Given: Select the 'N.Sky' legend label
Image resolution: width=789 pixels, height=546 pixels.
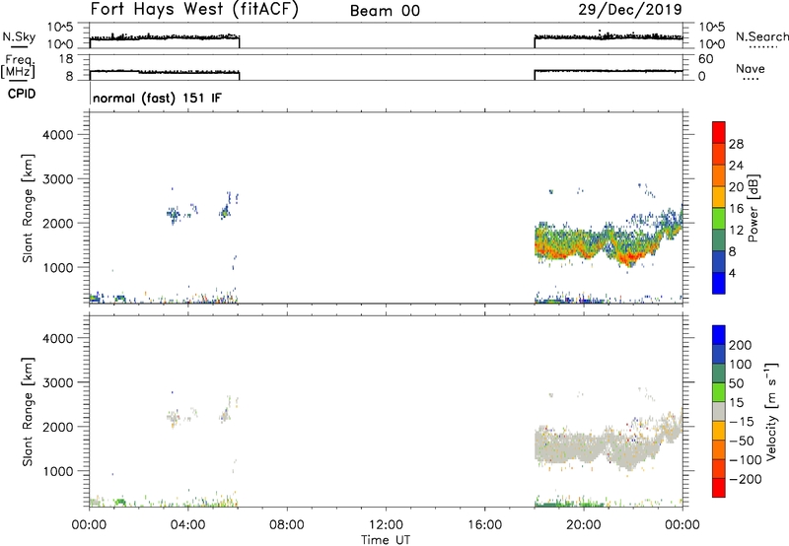Looking at the screenshot, I should pyautogui.click(x=19, y=36).
